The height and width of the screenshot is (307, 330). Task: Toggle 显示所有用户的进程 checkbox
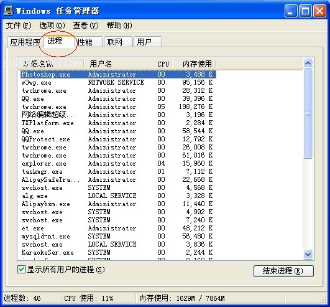(21, 269)
